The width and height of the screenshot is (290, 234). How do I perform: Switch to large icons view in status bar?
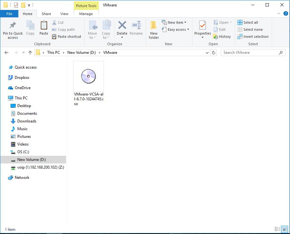(285, 229)
